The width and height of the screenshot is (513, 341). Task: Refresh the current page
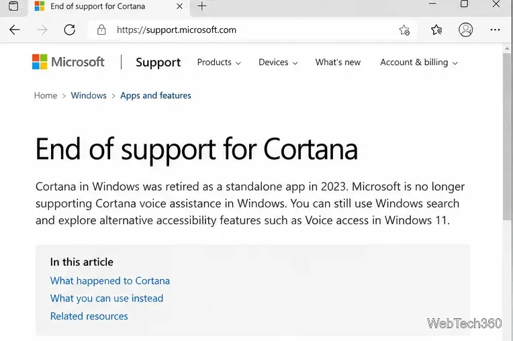(69, 30)
